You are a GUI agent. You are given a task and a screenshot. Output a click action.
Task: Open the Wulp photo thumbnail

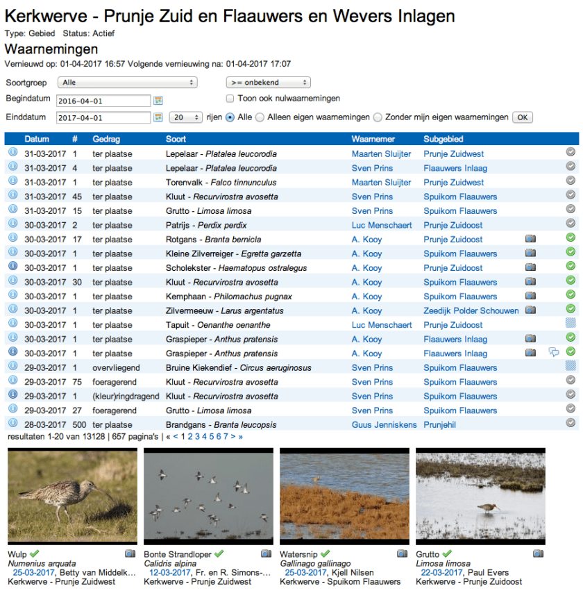(x=73, y=497)
